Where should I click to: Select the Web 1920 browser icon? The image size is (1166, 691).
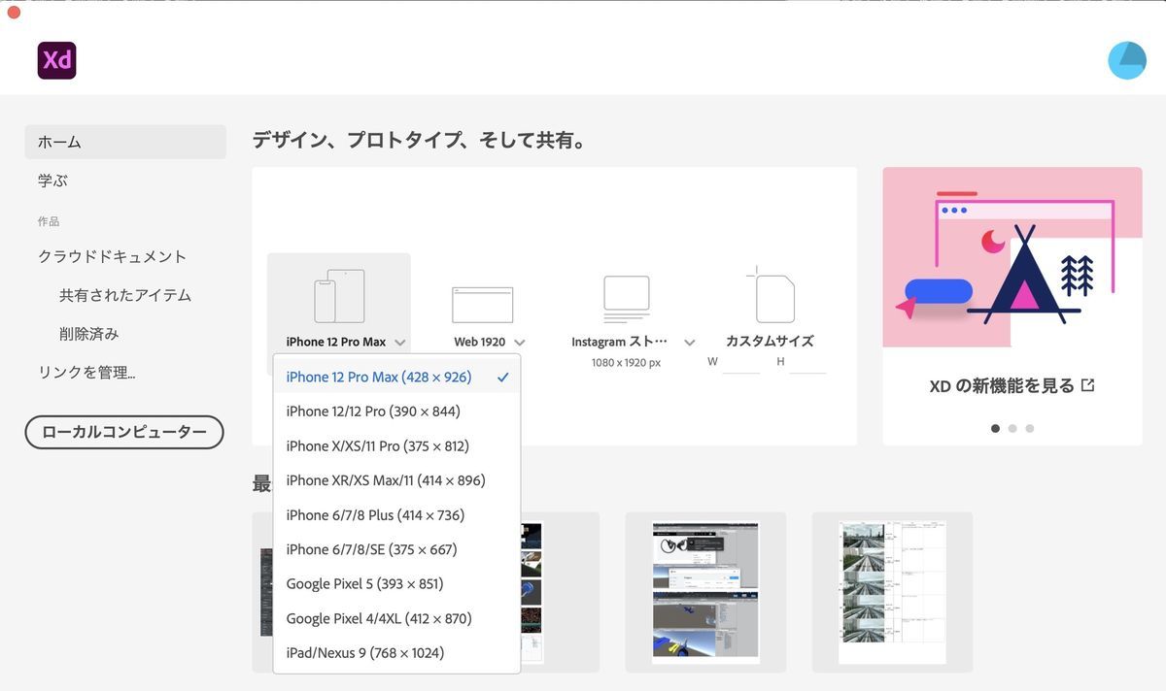[x=482, y=305]
